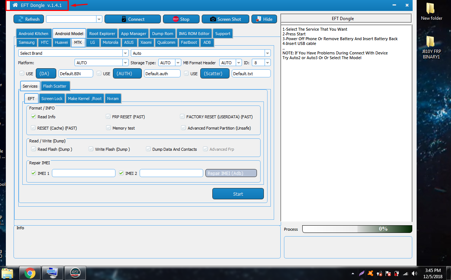Toggle USE checkbox beside (DA)
This screenshot has height=280, width=451.
click(x=22, y=74)
